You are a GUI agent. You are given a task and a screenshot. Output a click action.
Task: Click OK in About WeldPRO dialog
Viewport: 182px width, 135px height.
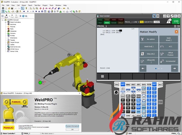click(x=72, y=130)
